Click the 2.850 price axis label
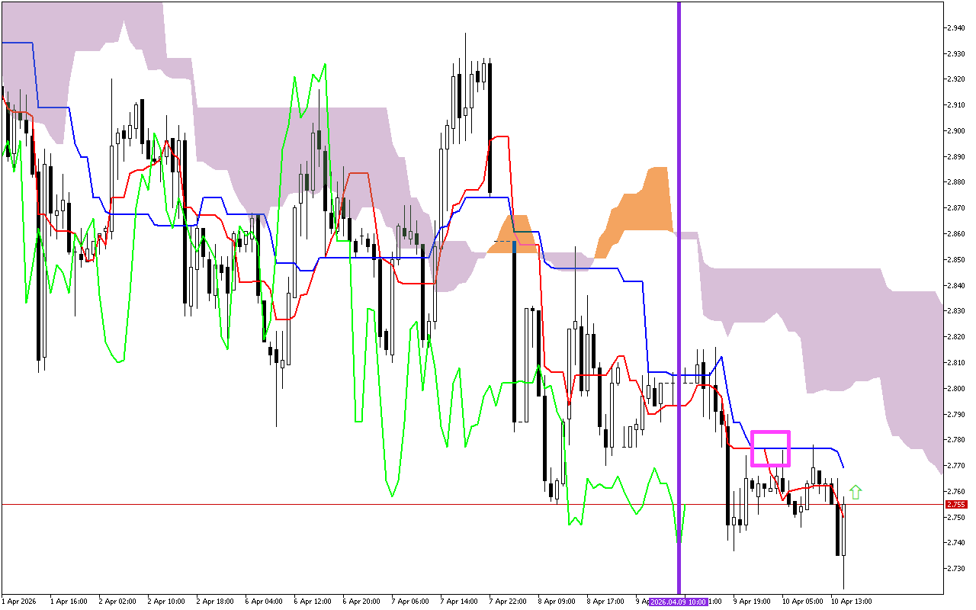The image size is (976, 610). point(956,260)
